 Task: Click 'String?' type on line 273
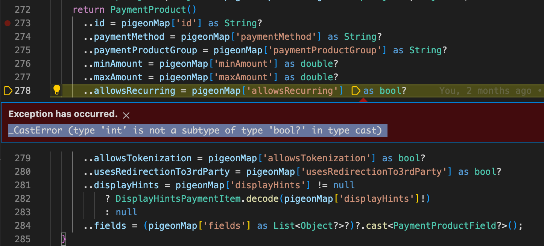click(x=243, y=23)
